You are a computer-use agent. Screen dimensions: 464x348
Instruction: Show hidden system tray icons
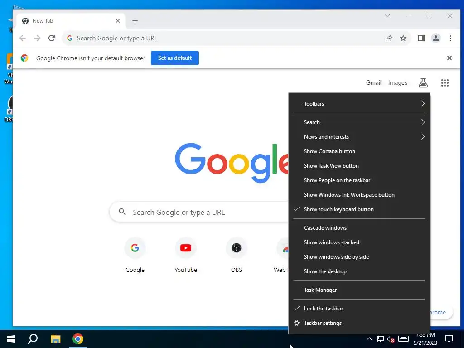pos(369,339)
